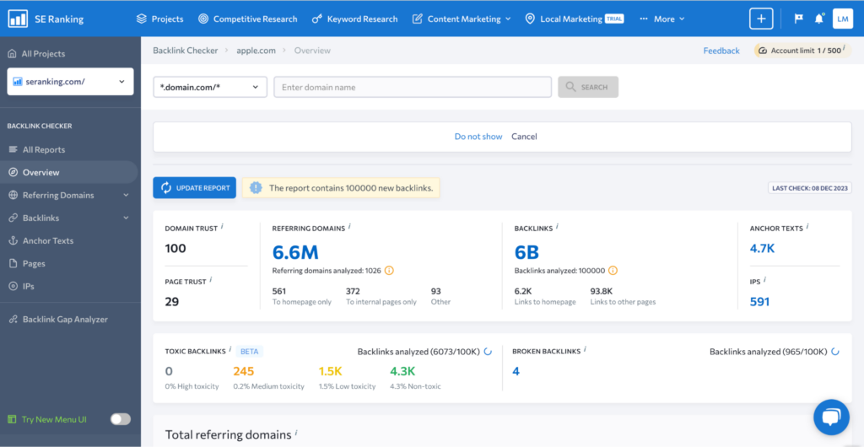Click the Do not show link

tap(478, 137)
